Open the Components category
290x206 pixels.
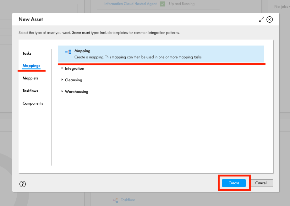(x=33, y=103)
